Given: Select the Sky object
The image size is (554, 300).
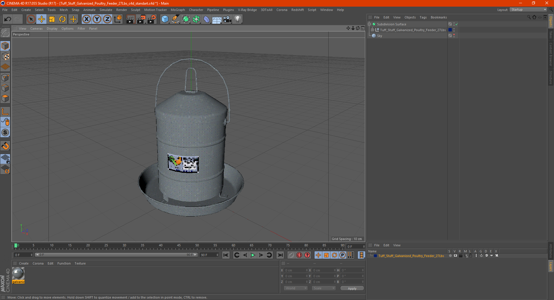Looking at the screenshot, I should [x=379, y=36].
